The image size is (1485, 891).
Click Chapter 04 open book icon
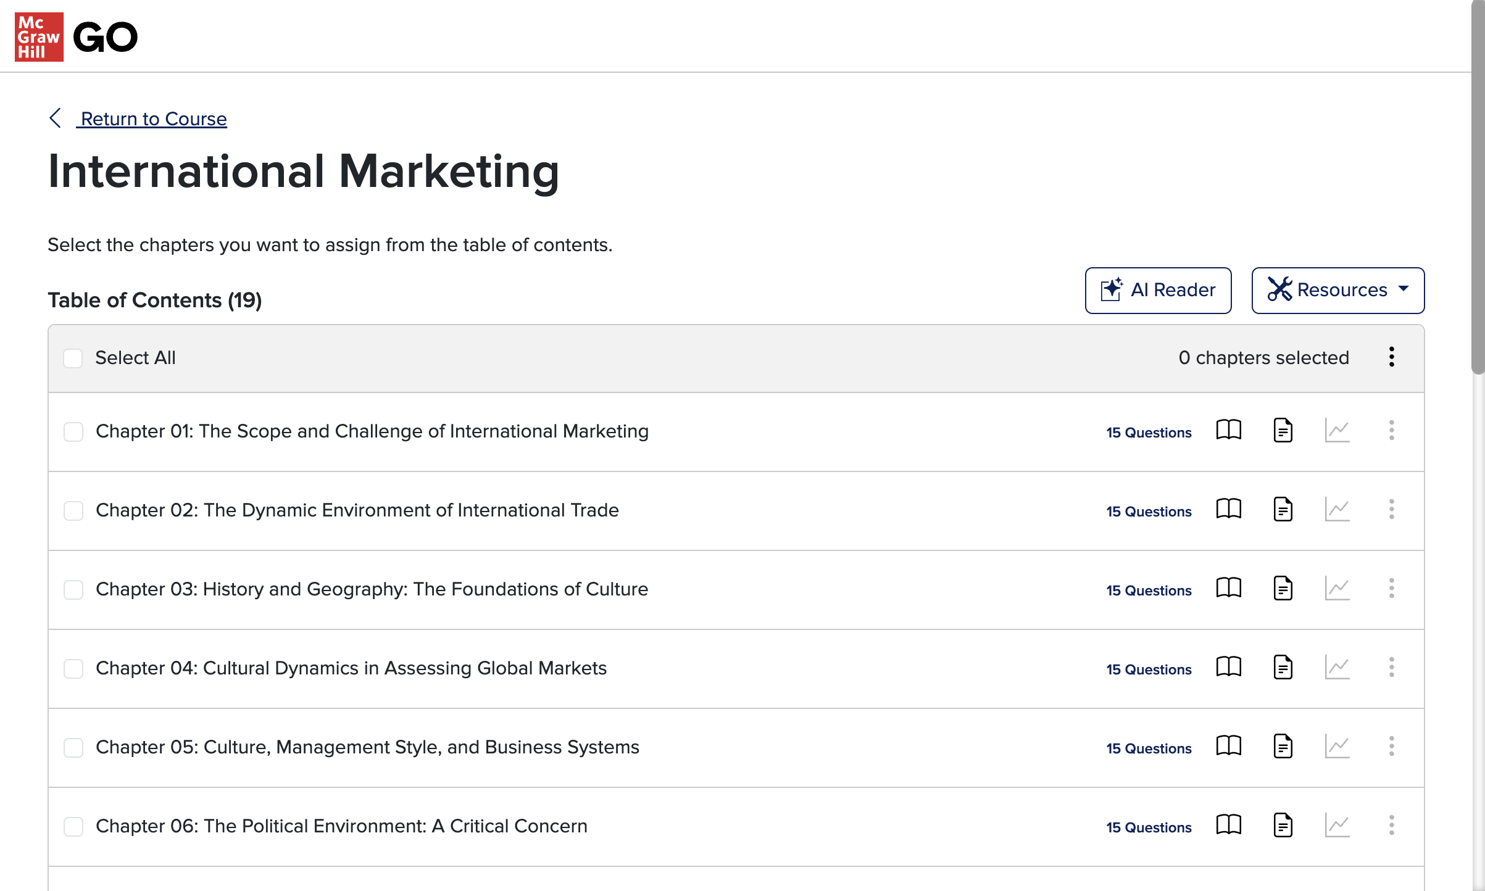point(1228,668)
